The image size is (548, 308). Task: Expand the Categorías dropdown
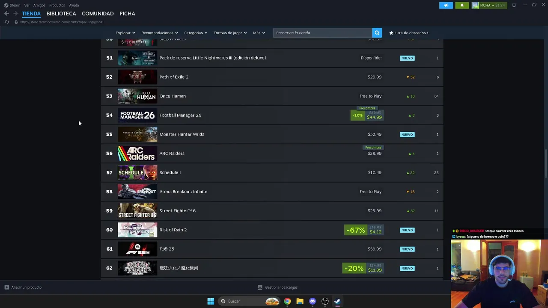click(x=196, y=33)
